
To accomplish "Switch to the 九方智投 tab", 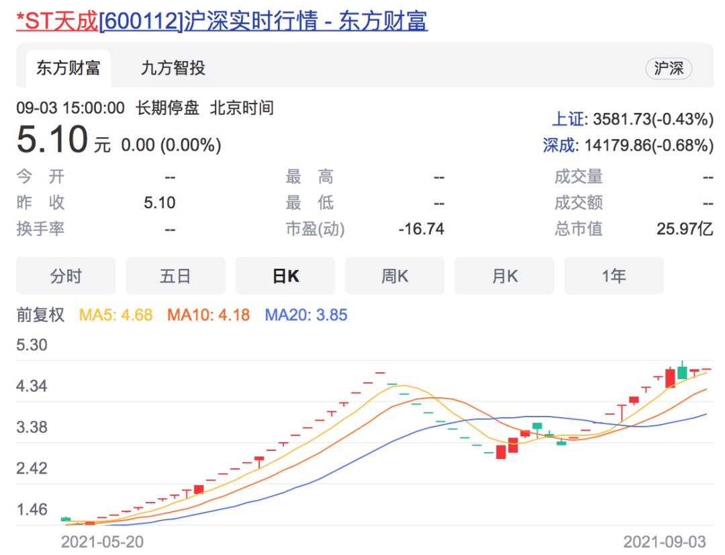I will 173,68.
